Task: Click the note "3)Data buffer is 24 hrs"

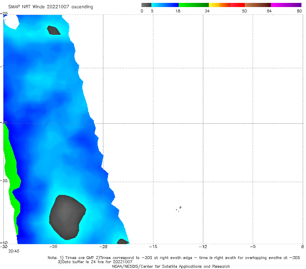Action: tap(95, 262)
